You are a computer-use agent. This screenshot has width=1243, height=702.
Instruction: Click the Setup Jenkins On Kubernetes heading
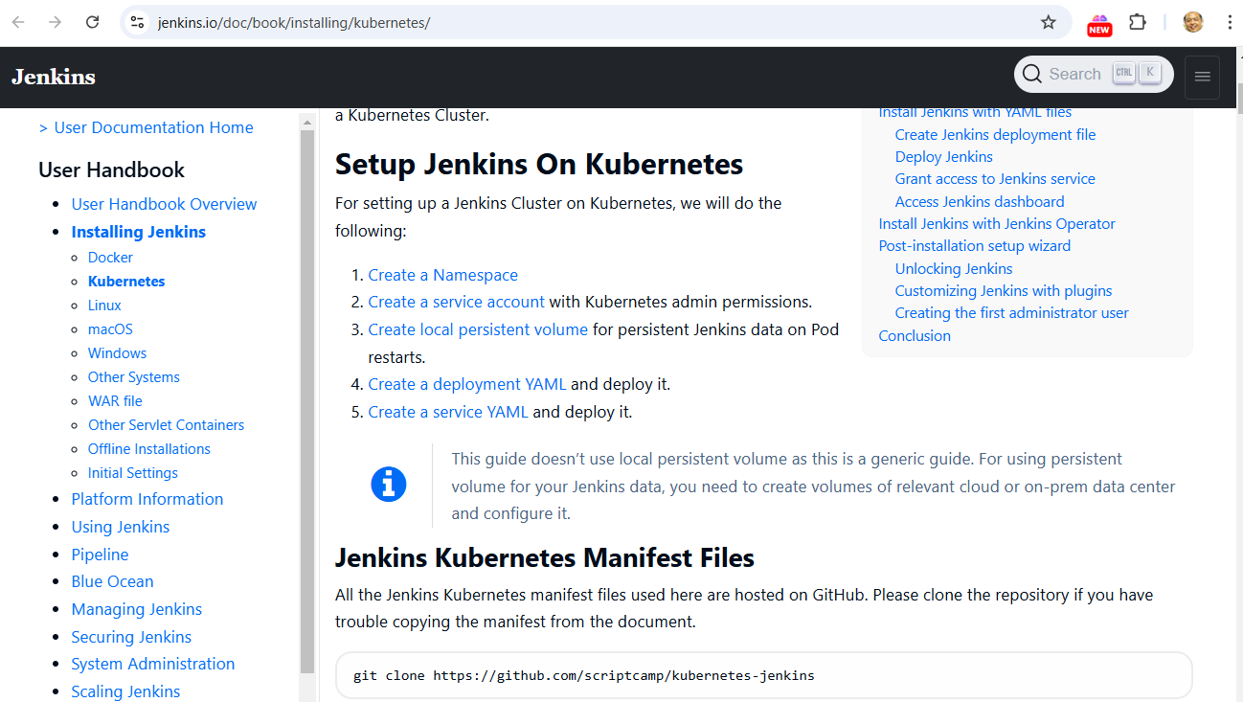[x=539, y=164]
